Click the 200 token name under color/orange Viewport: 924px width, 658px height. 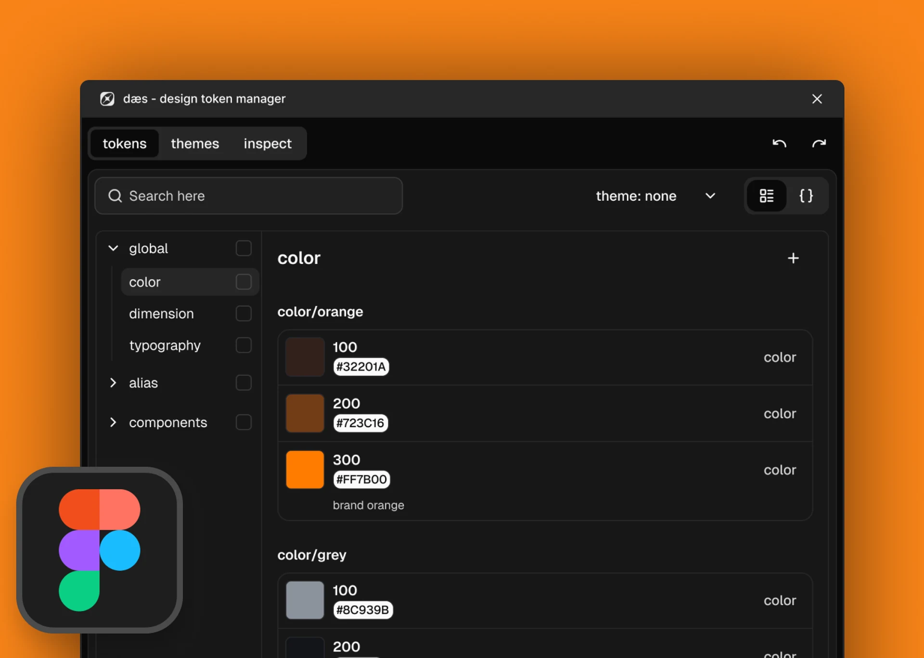[x=346, y=403]
